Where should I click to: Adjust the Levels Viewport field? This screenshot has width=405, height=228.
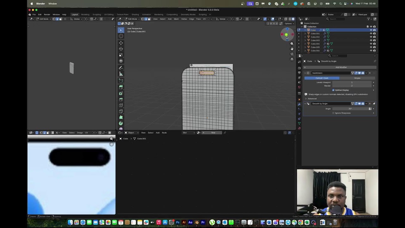click(x=352, y=82)
